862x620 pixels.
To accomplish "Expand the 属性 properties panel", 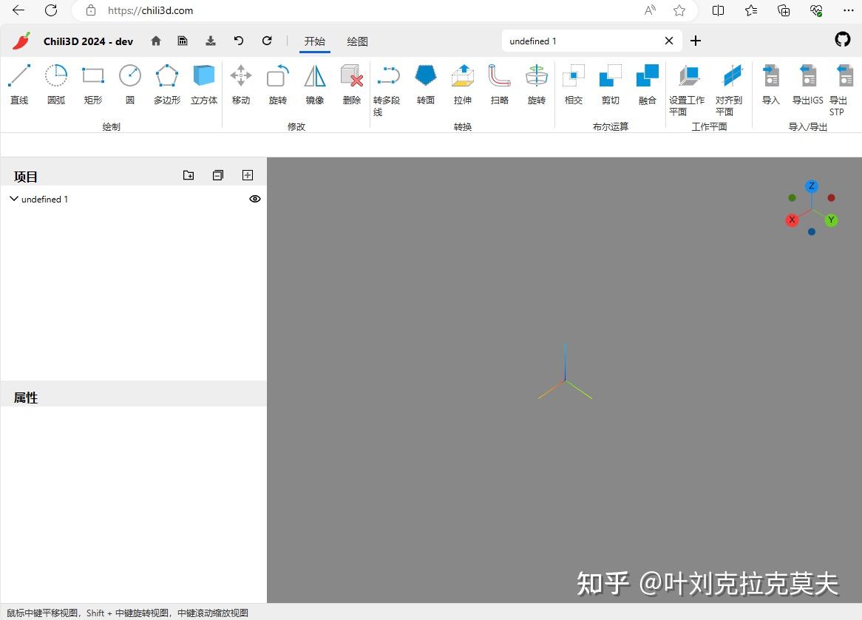I will (x=25, y=397).
